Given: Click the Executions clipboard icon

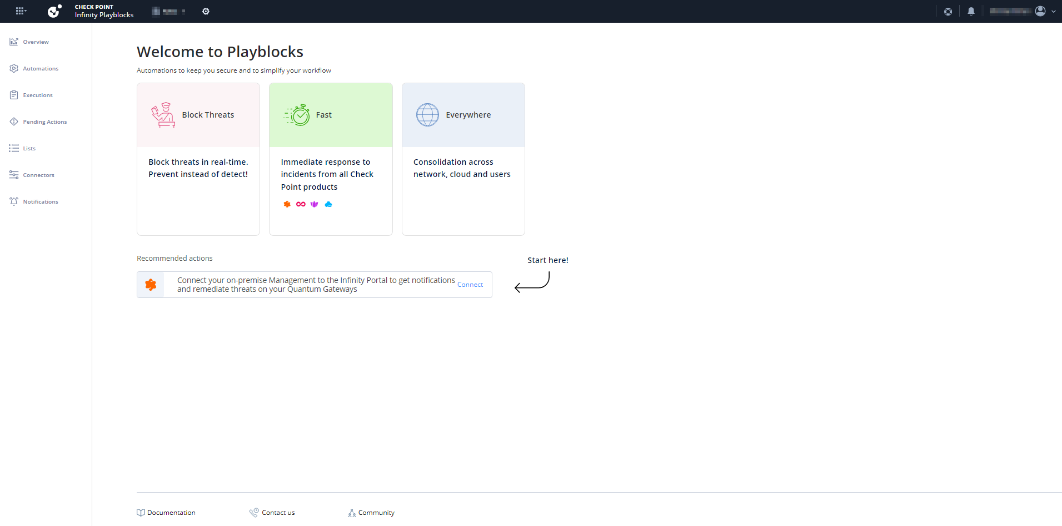Looking at the screenshot, I should [x=14, y=95].
